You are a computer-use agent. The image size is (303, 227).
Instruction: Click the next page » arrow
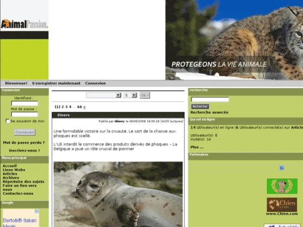(x=84, y=107)
